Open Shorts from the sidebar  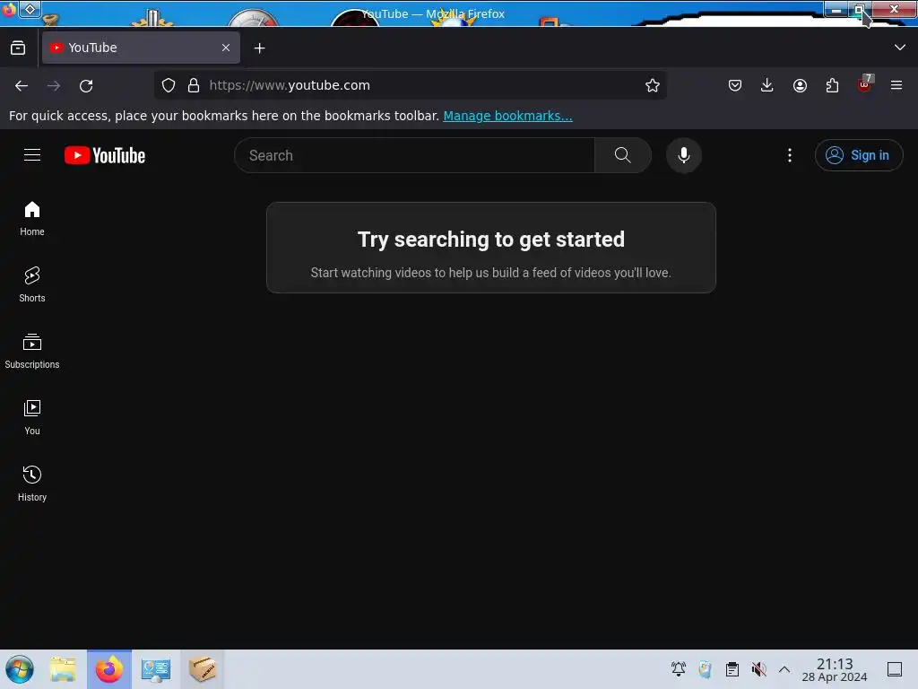[32, 284]
